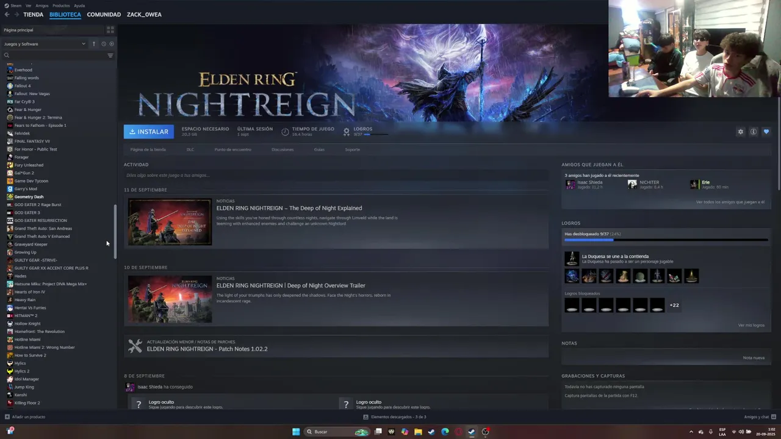781x439 pixels.
Task: Open the Ayuda menu
Action: click(79, 5)
